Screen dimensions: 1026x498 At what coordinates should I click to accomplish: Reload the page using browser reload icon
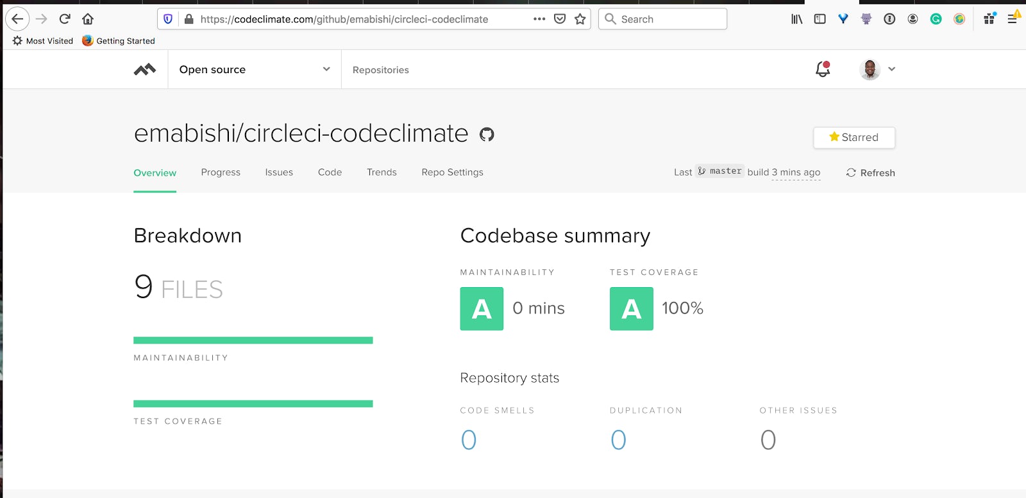click(65, 19)
